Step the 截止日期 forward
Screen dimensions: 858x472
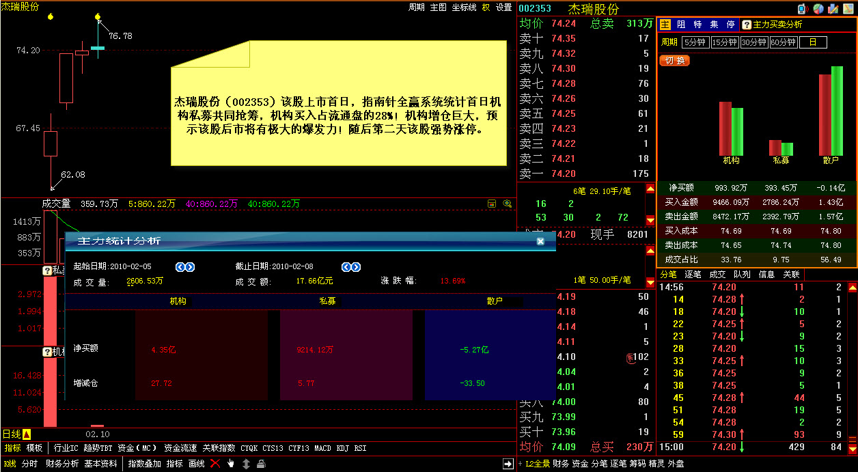[x=356, y=267]
